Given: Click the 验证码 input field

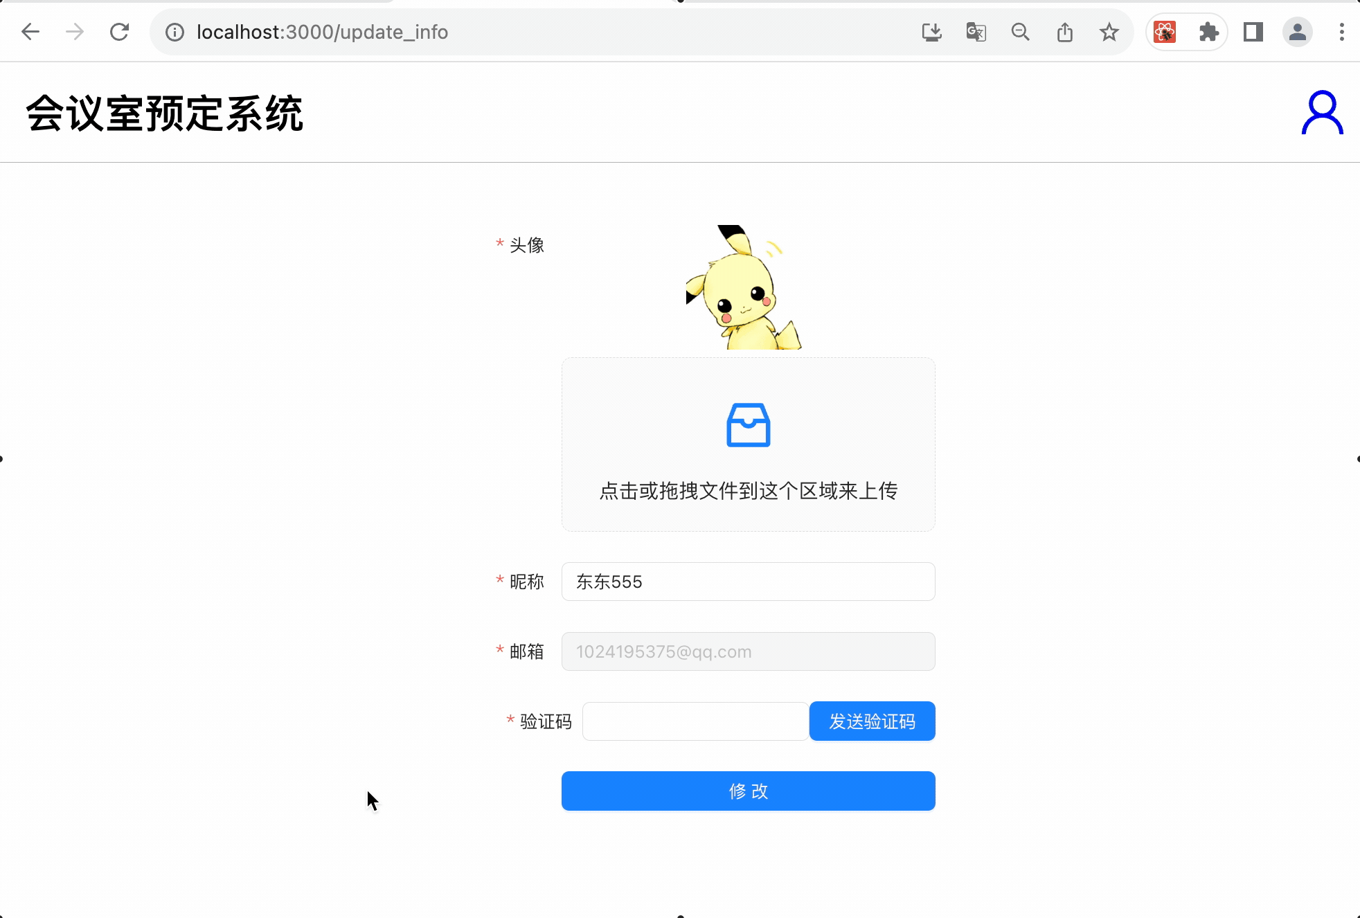Looking at the screenshot, I should click(x=695, y=721).
